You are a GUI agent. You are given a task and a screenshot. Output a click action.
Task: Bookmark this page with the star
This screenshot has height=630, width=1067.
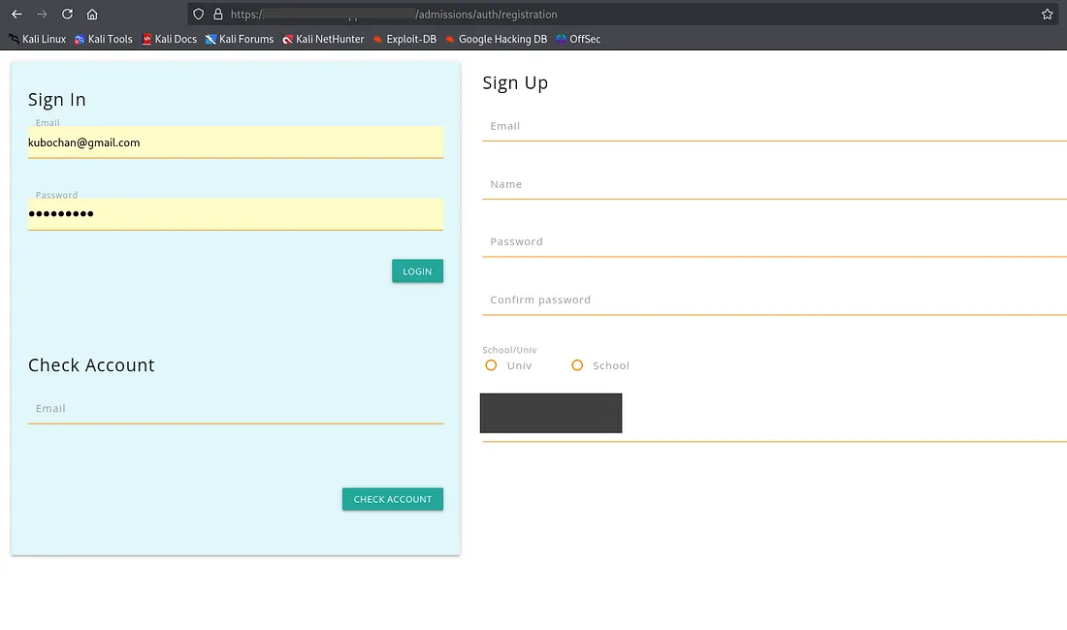[1048, 15]
